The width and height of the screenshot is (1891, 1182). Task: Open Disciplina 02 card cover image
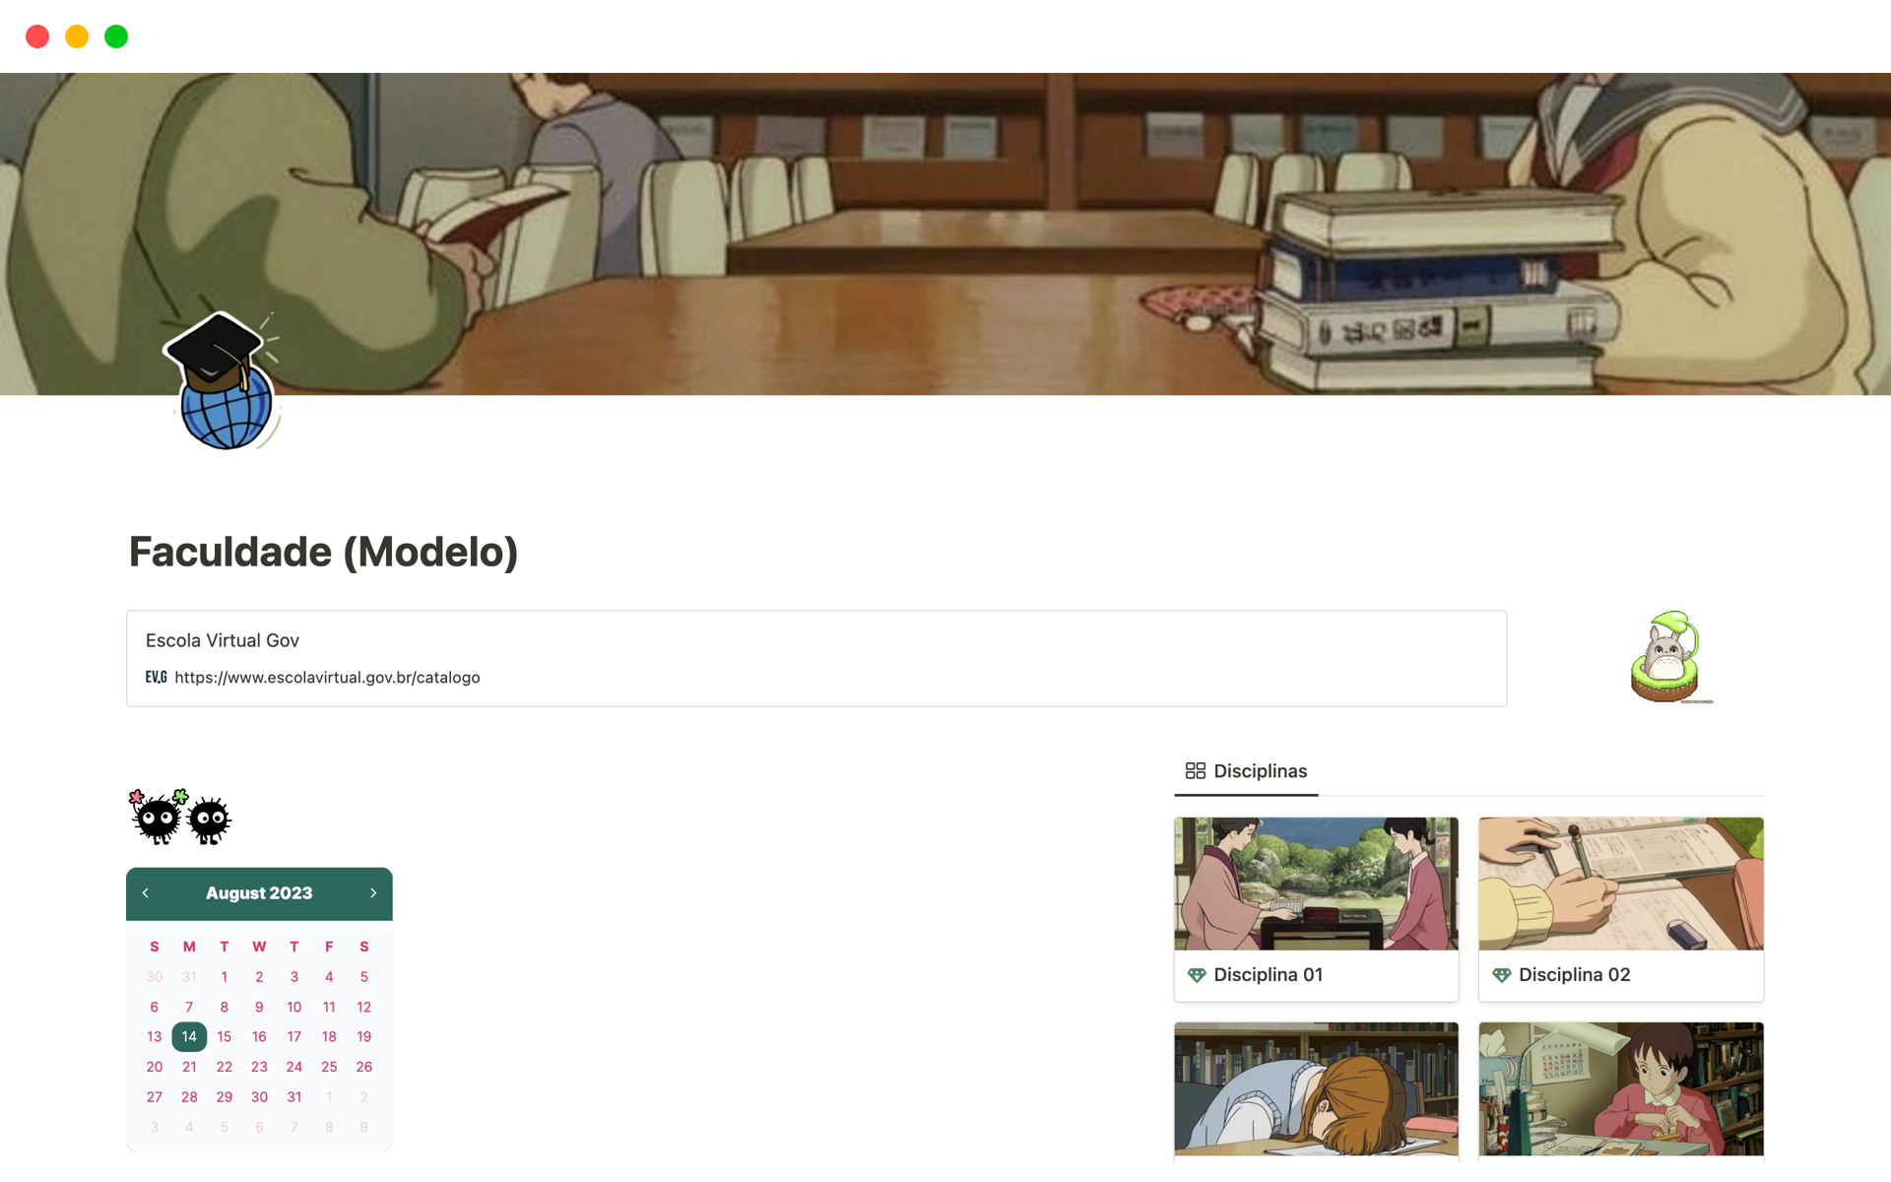click(x=1620, y=884)
